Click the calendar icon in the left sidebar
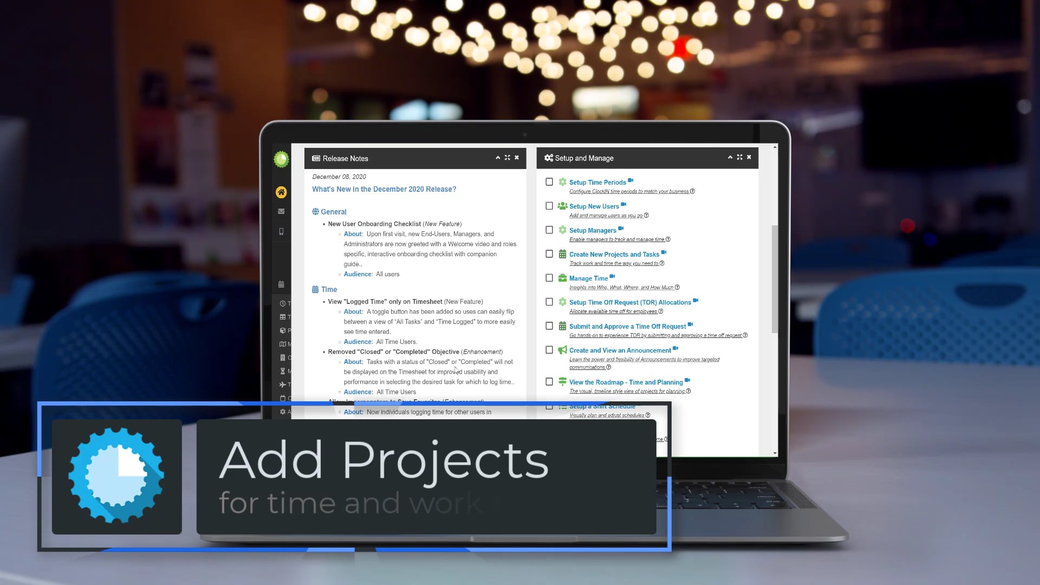Image resolution: width=1040 pixels, height=585 pixels. coord(281,284)
